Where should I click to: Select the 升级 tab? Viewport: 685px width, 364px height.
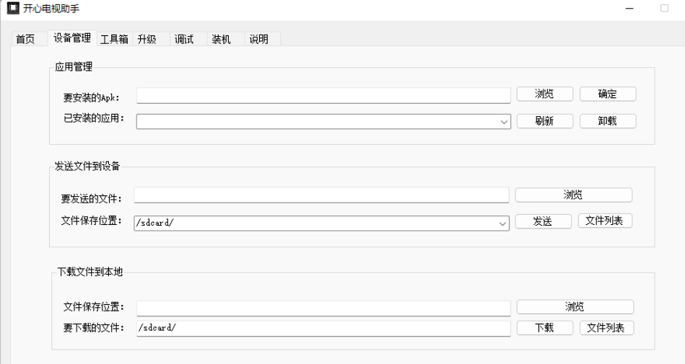point(147,39)
